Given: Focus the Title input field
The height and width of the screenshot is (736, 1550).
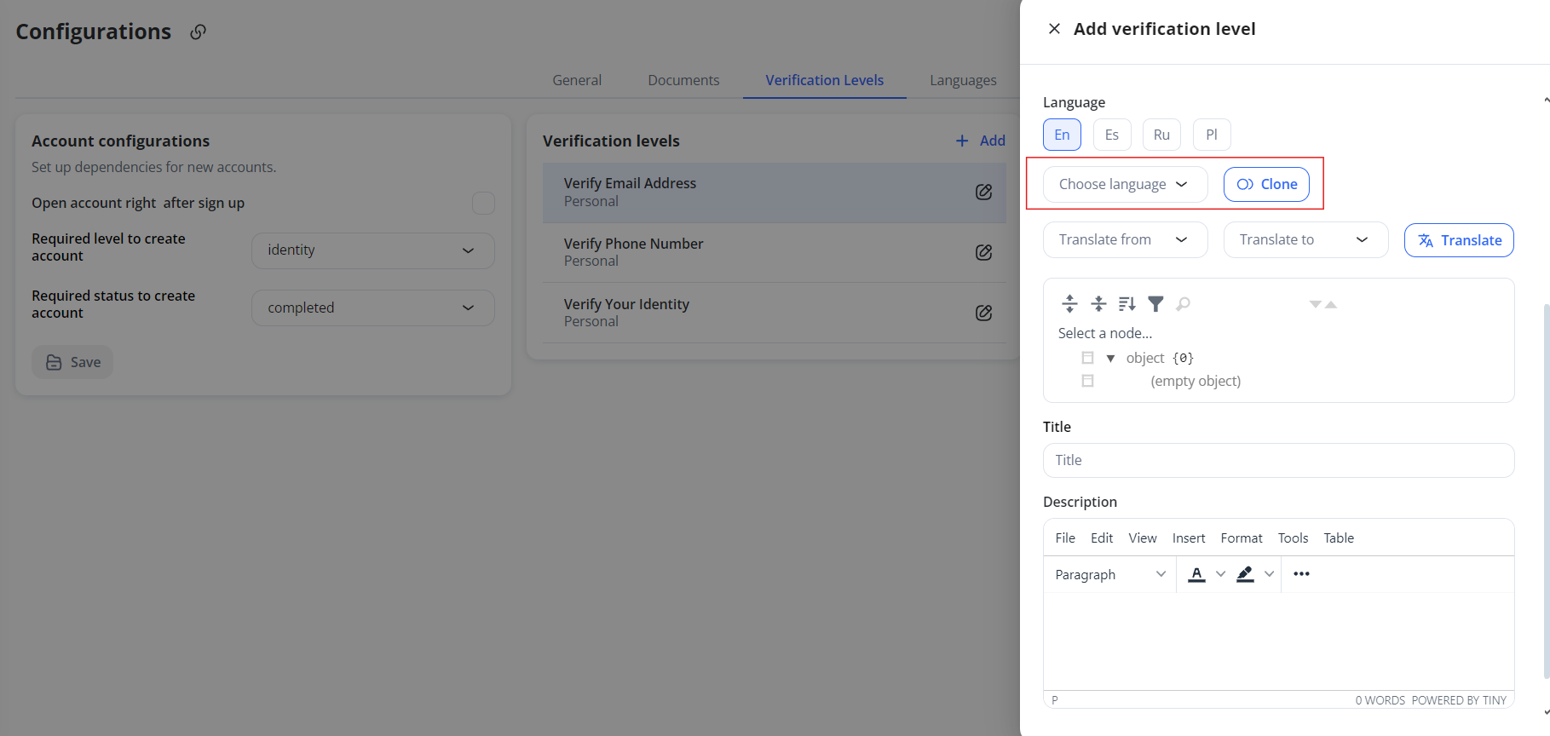Looking at the screenshot, I should (x=1278, y=460).
